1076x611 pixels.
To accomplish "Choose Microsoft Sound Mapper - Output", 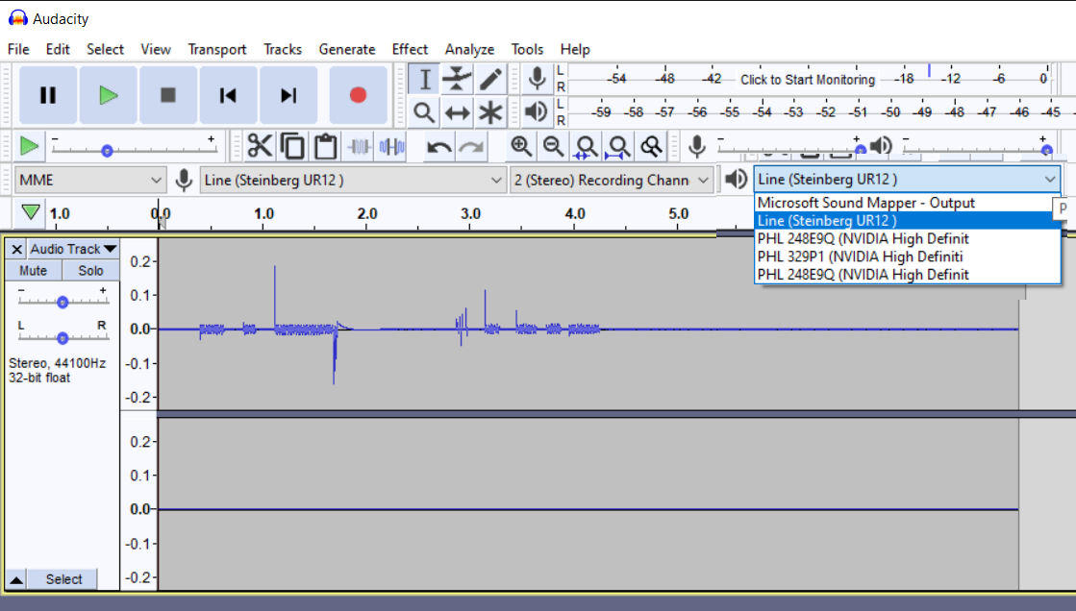I will (x=907, y=203).
